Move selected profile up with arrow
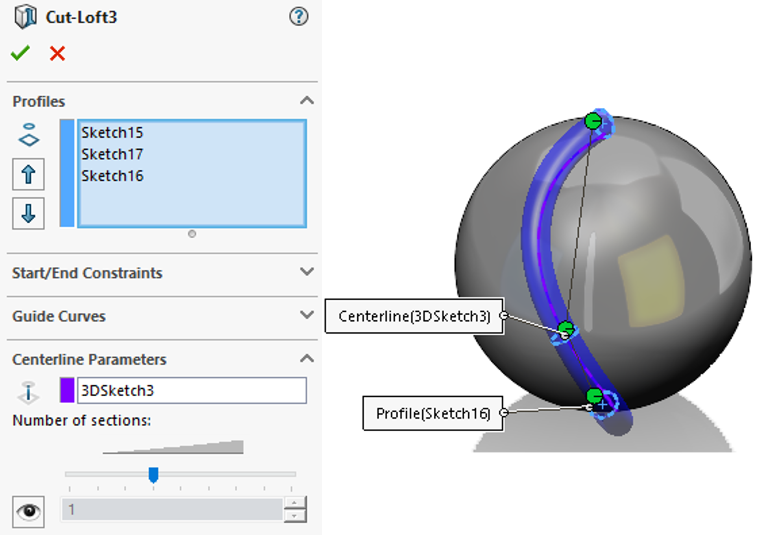The height and width of the screenshot is (535, 767). 28,174
